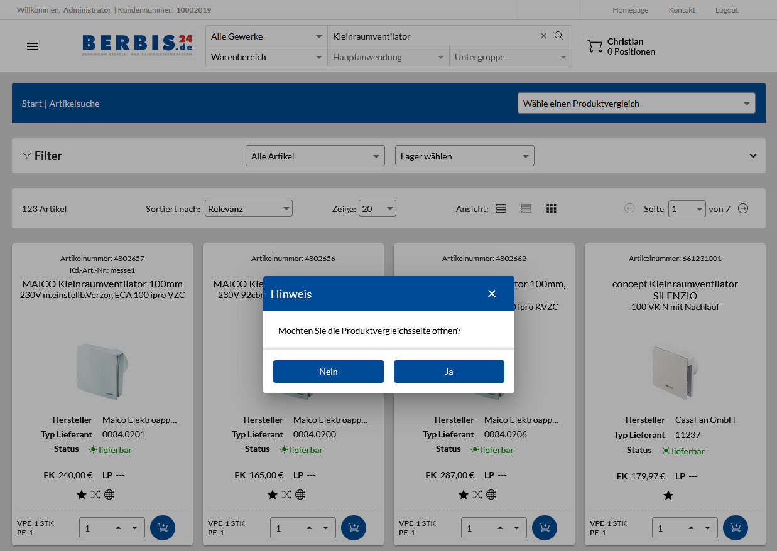Add article 4802656 to cart
The height and width of the screenshot is (551, 777).
[354, 528]
